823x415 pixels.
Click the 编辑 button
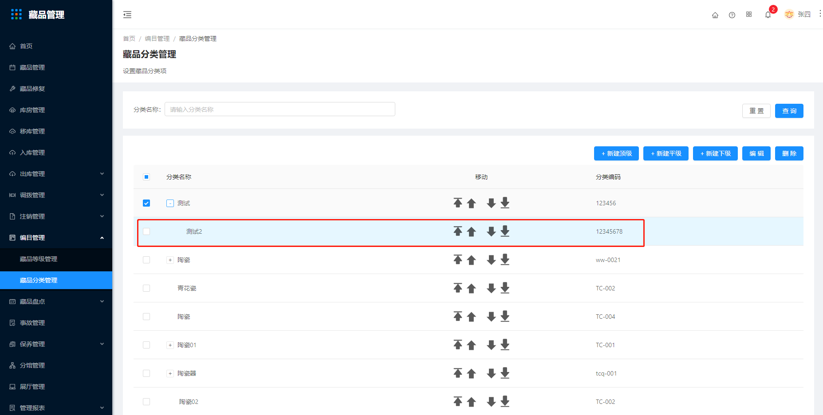pyautogui.click(x=756, y=153)
